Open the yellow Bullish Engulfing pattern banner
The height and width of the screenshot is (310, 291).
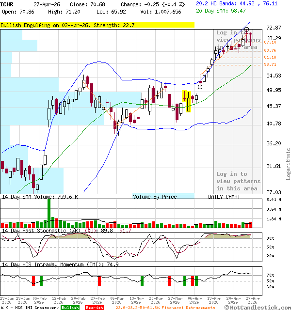(x=97, y=25)
